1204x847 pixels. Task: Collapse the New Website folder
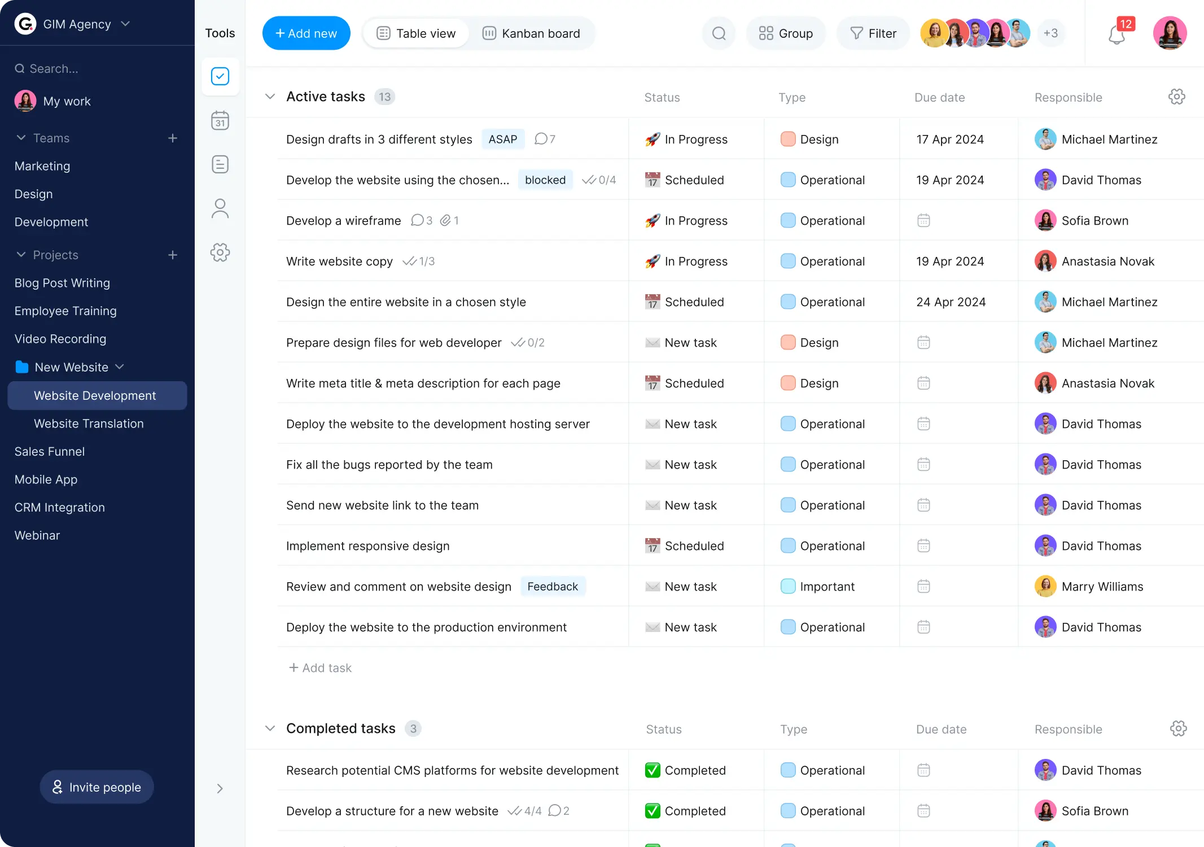coord(120,367)
